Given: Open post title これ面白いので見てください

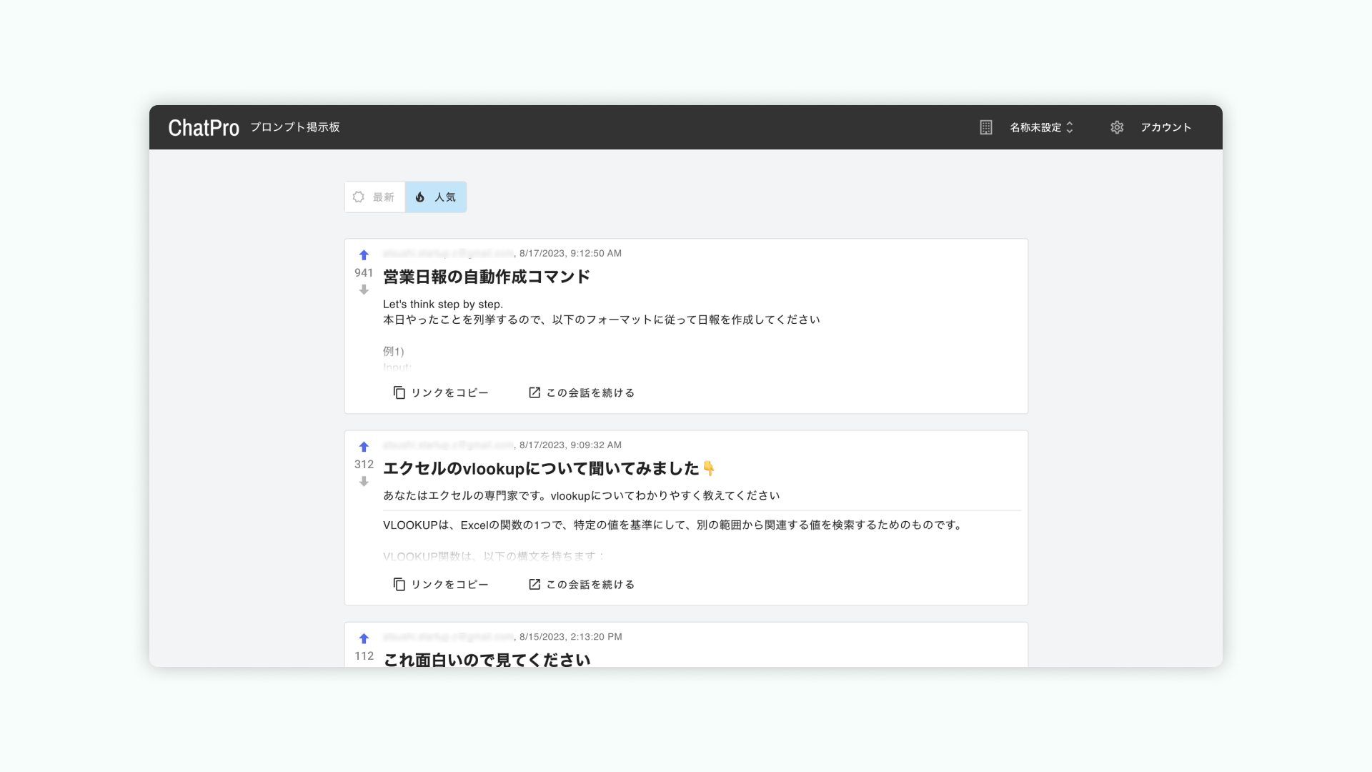Looking at the screenshot, I should (486, 659).
